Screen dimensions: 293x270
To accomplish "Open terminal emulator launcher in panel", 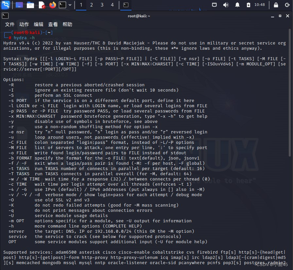I will [x=62, y=5].
